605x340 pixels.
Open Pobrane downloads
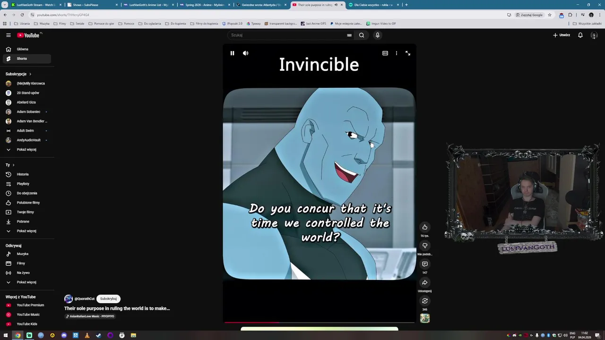(x=27, y=221)
